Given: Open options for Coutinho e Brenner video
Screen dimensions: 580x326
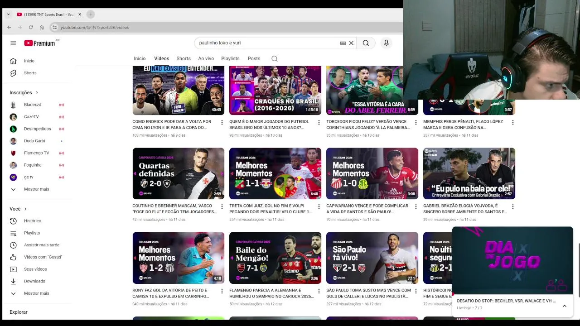Looking at the screenshot, I should pyautogui.click(x=222, y=206).
